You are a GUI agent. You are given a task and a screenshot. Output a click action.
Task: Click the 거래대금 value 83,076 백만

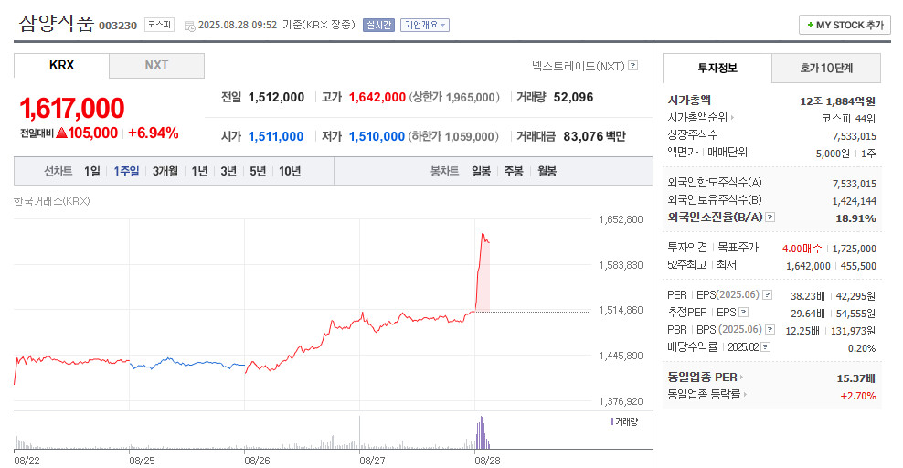coord(594,136)
